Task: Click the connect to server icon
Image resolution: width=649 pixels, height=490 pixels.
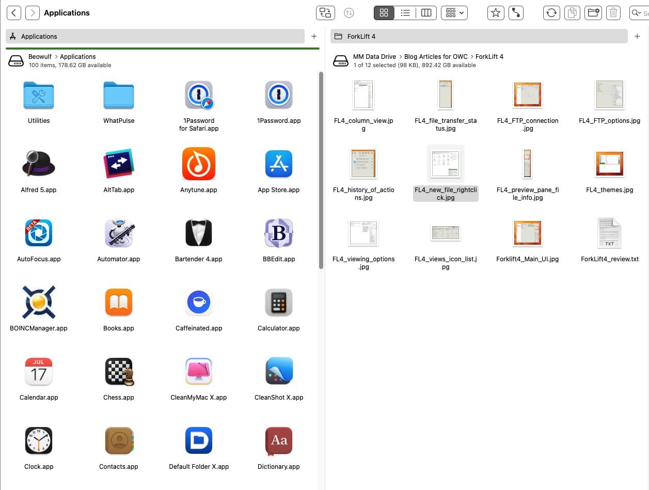Action: [516, 13]
